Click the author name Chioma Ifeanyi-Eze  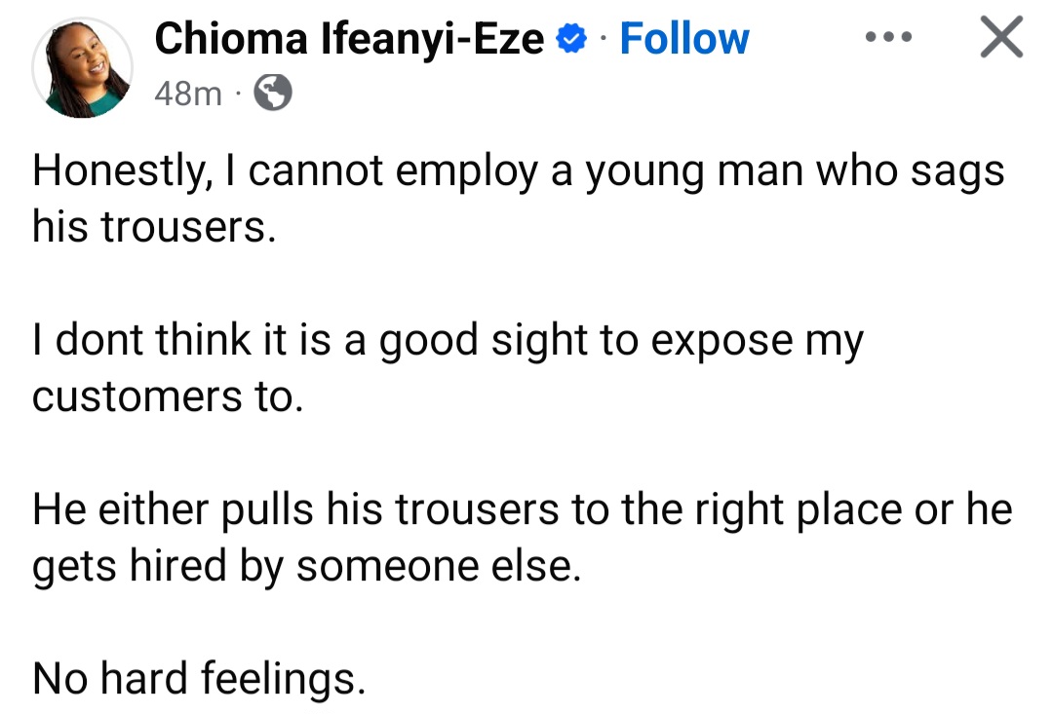[350, 39]
